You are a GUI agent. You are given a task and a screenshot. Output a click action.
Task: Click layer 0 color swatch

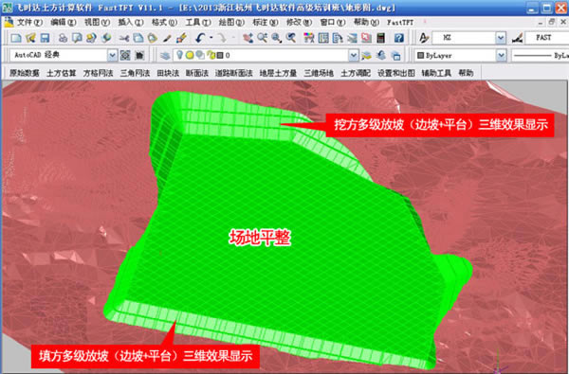click(x=220, y=56)
